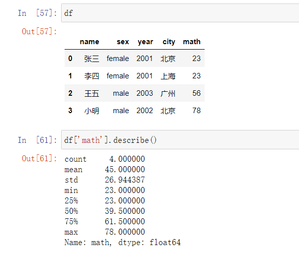
Task: Click the year value 2003
Action: tap(145, 93)
